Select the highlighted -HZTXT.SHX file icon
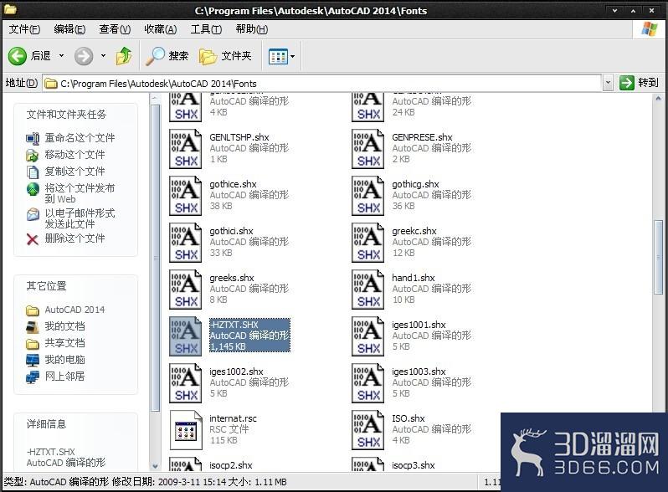The width and height of the screenshot is (668, 492). coord(185,336)
